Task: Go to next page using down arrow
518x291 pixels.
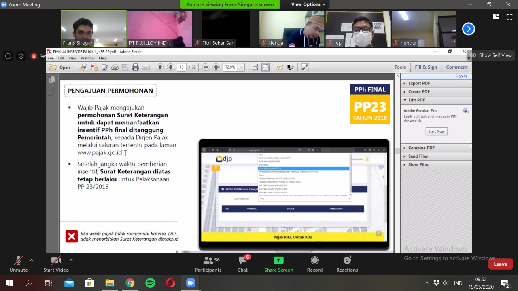Action: coord(170,67)
